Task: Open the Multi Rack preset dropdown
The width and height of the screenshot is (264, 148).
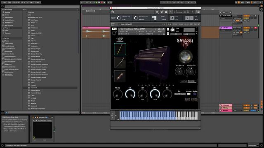Action: pyautogui.click(x=142, y=24)
